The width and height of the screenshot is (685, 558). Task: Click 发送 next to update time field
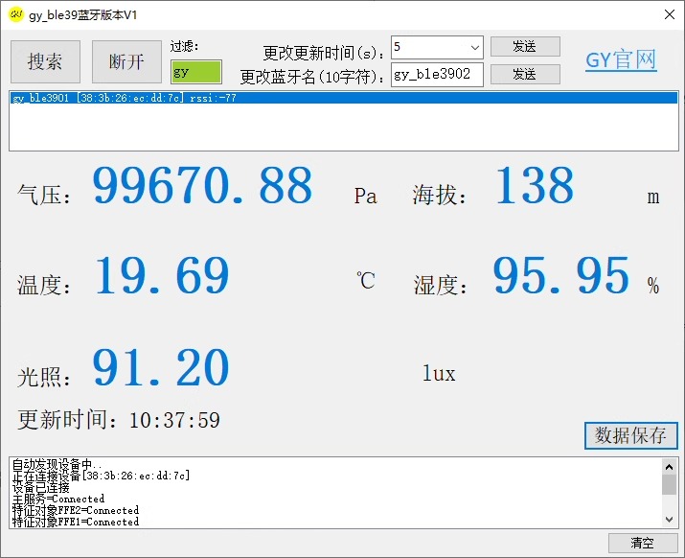pos(525,46)
